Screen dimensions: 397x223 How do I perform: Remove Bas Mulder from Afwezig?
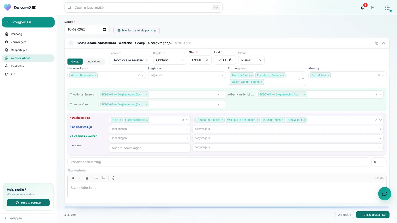pos(328,75)
